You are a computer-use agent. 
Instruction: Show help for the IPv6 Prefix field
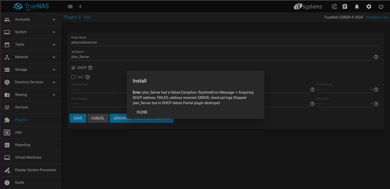tap(376, 104)
